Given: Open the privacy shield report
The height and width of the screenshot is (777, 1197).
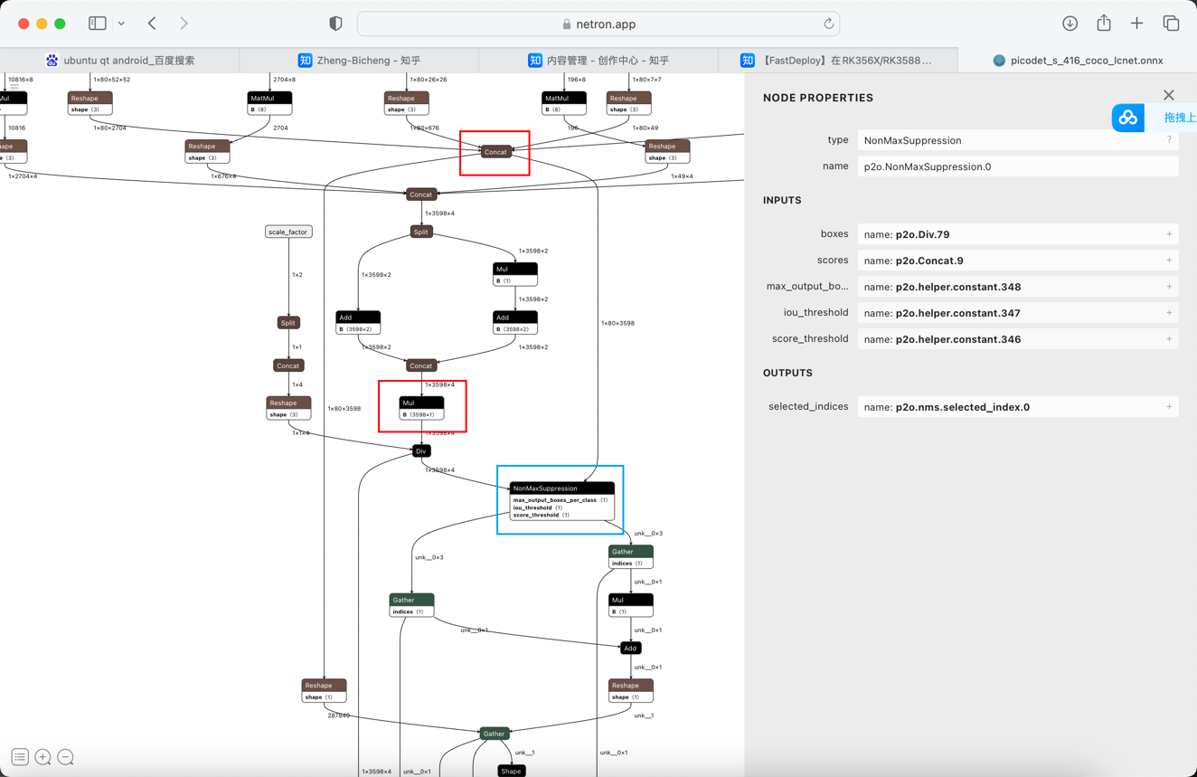Looking at the screenshot, I should (335, 24).
